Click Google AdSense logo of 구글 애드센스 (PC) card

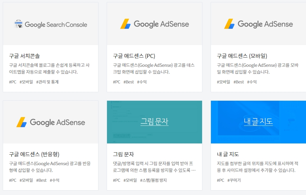pyautogui.click(x=155, y=24)
